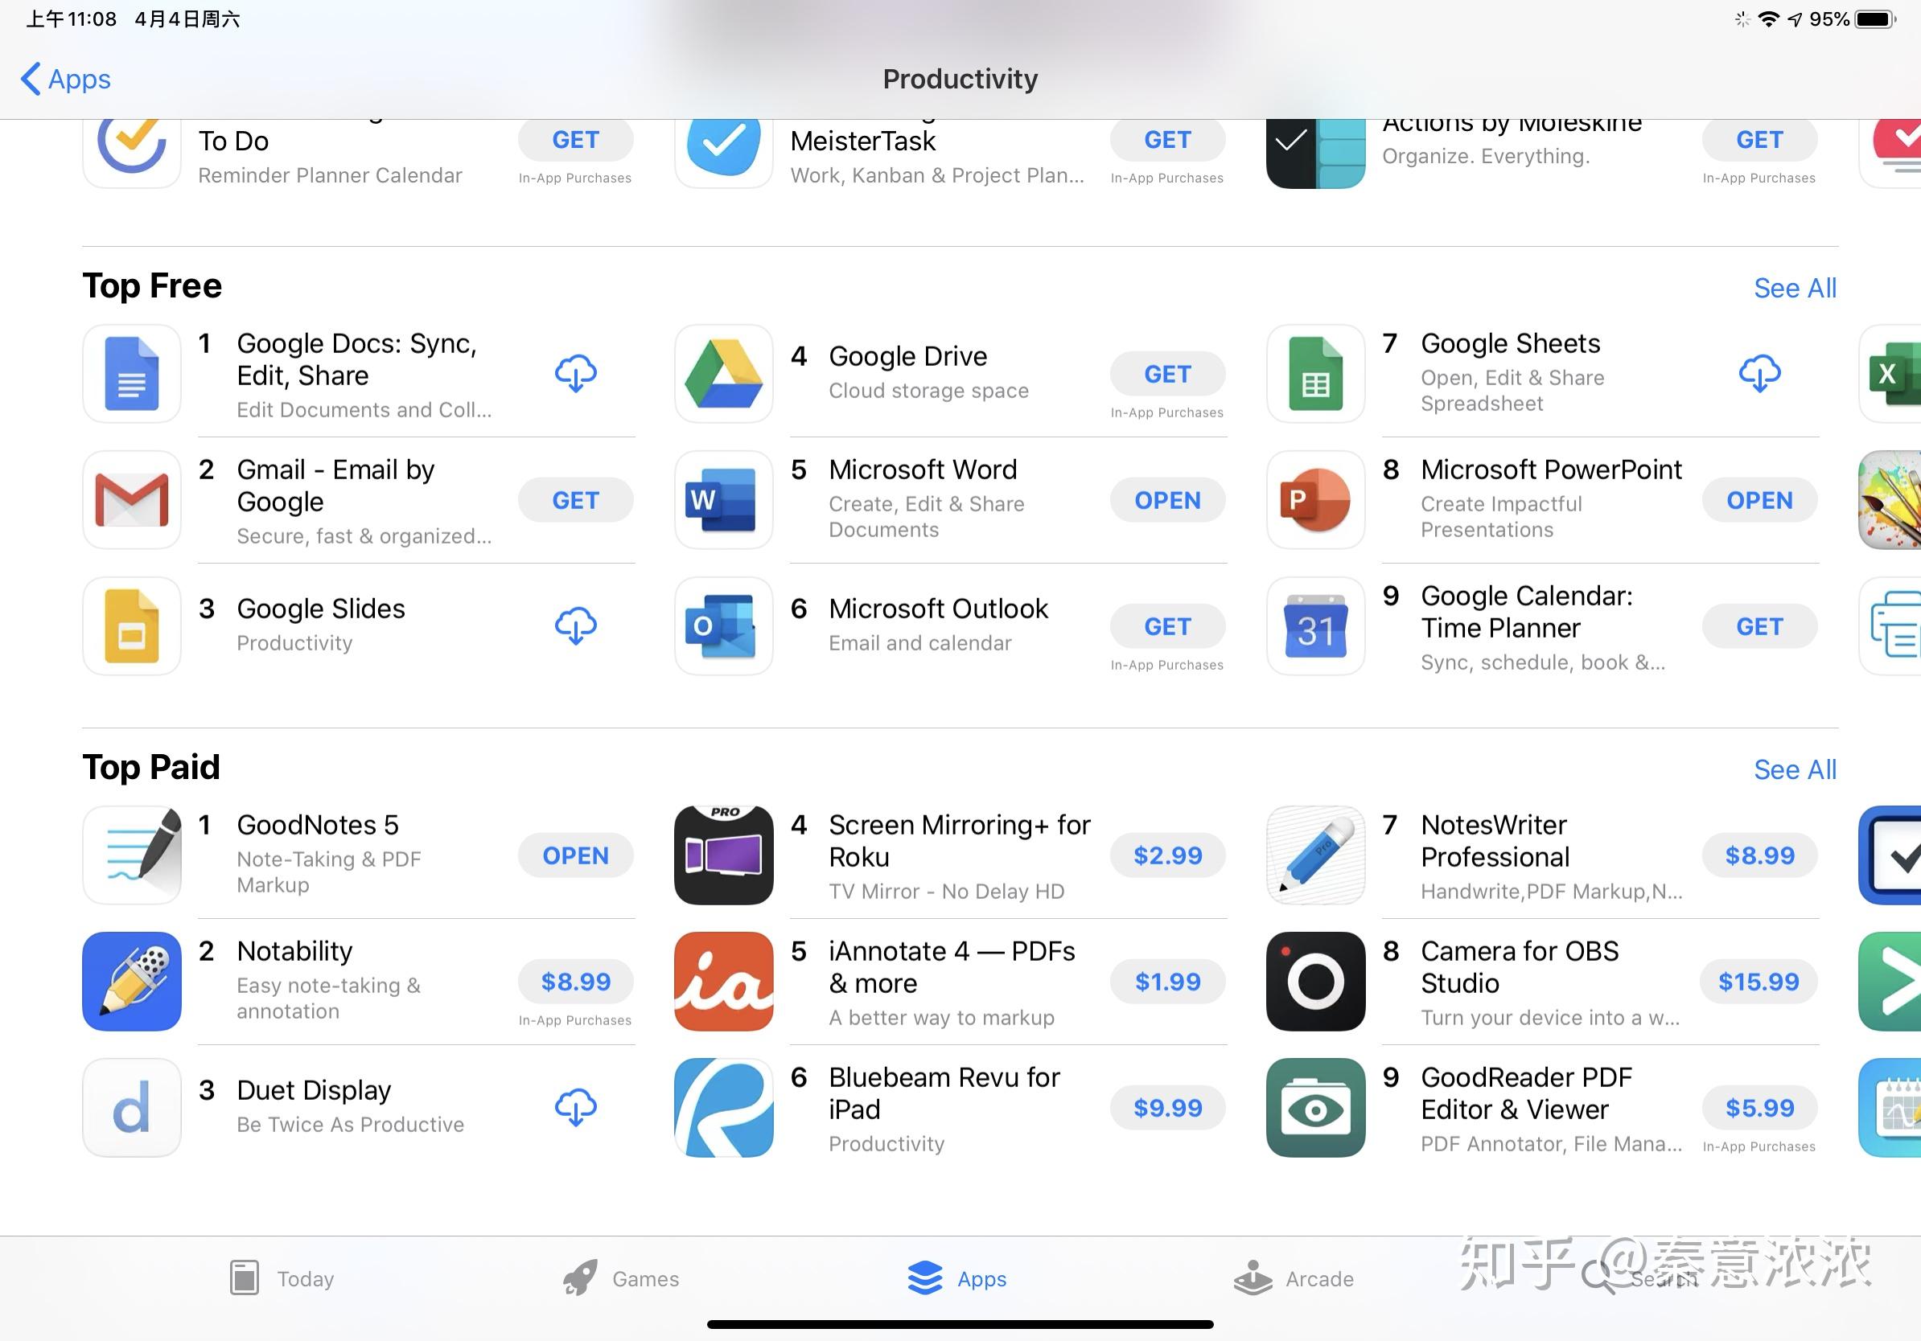This screenshot has width=1921, height=1341.
Task: Tap the Google Docs app icon
Action: [x=131, y=374]
